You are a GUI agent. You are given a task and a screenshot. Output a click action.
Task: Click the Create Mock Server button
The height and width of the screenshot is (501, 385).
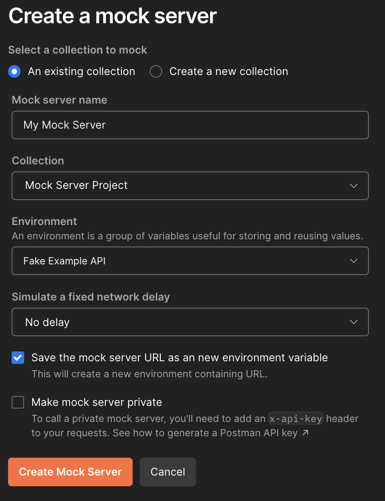pos(70,472)
